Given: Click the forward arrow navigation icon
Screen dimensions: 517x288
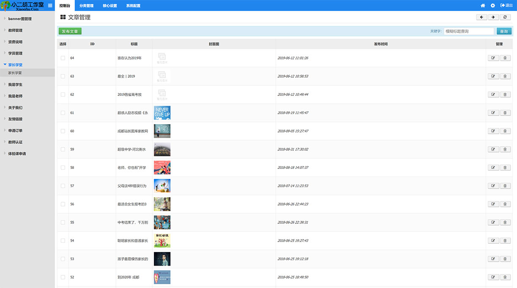Looking at the screenshot, I should tap(493, 17).
